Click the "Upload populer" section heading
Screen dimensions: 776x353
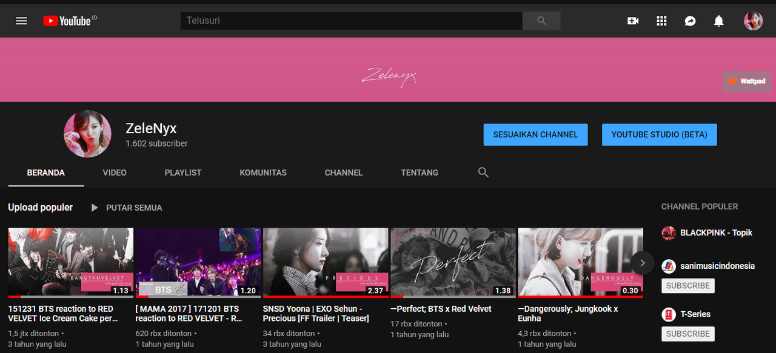pyautogui.click(x=41, y=208)
